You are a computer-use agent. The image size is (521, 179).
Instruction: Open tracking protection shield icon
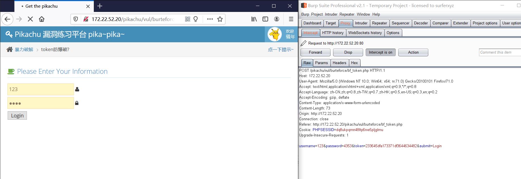(76, 19)
